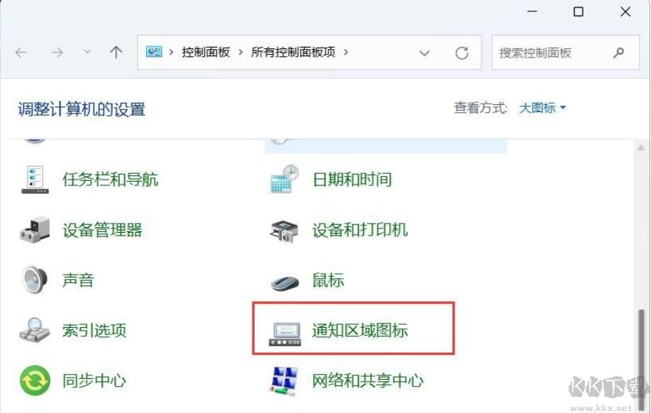Click the Control Panel icon in address bar
Viewport: 651px width, 413px height.
pyautogui.click(x=155, y=52)
